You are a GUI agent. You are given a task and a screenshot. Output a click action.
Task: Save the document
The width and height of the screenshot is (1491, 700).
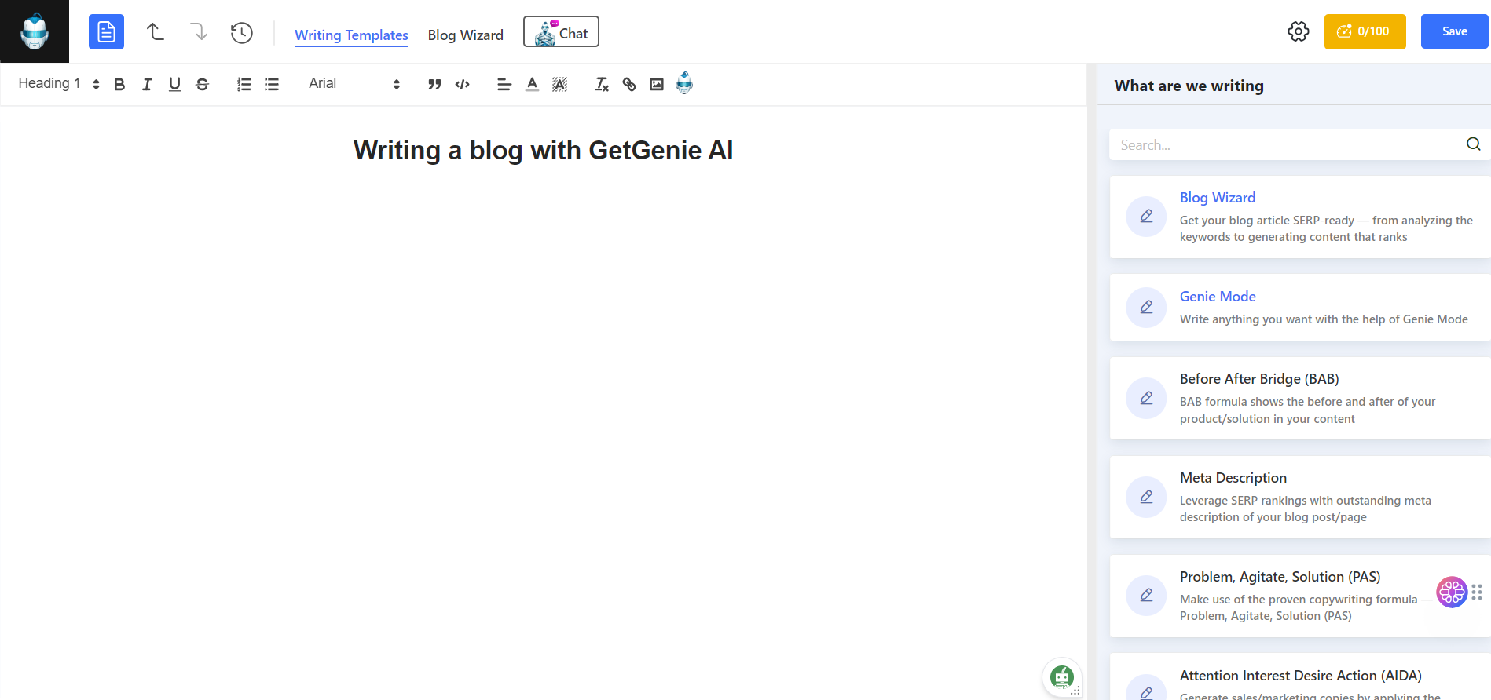coord(1454,31)
